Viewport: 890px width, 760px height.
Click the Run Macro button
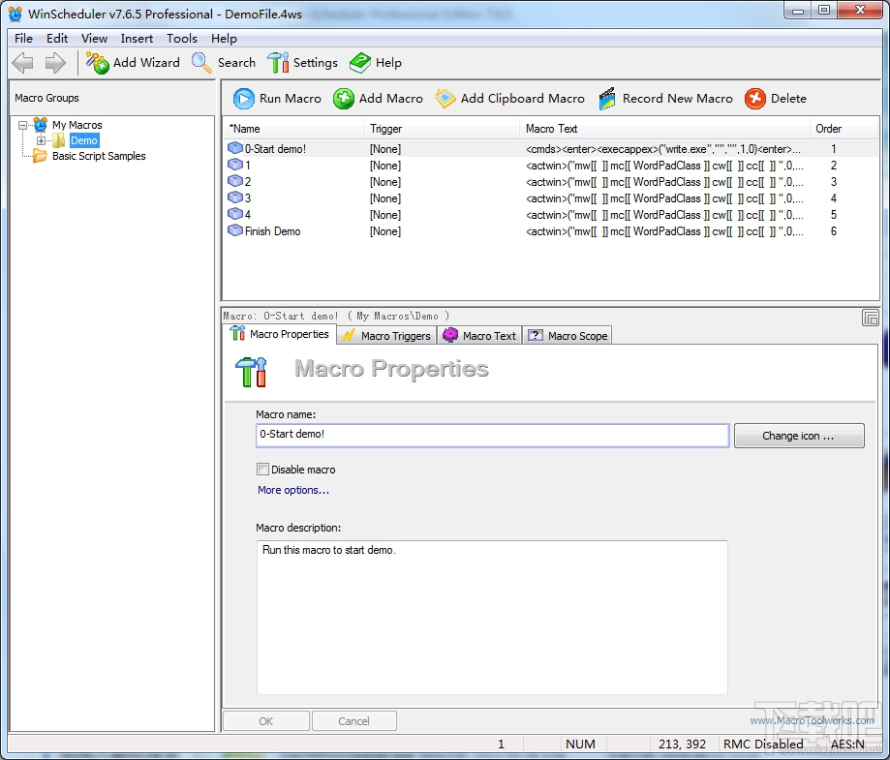pyautogui.click(x=277, y=98)
